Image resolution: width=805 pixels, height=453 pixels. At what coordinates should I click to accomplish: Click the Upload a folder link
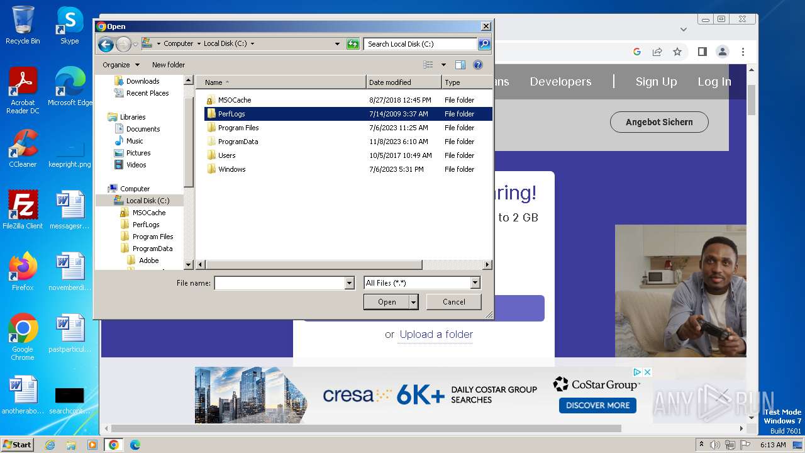click(x=436, y=335)
